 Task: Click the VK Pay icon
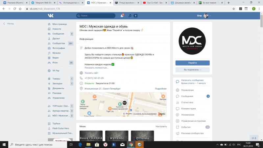coord(49,71)
